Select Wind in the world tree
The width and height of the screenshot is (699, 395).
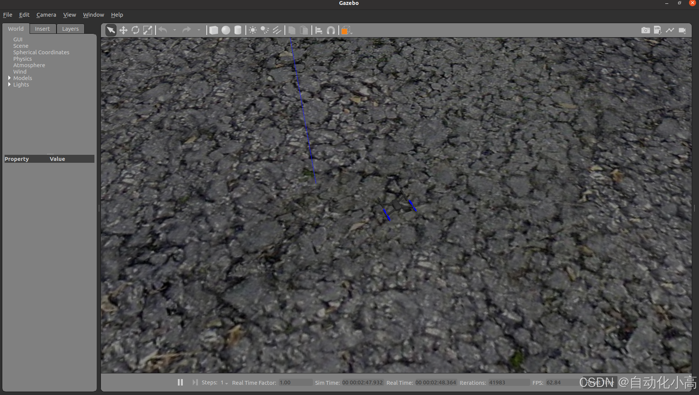click(x=20, y=72)
